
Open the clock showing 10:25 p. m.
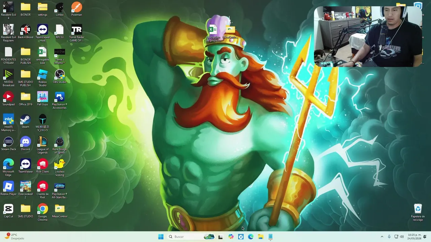pyautogui.click(x=414, y=237)
